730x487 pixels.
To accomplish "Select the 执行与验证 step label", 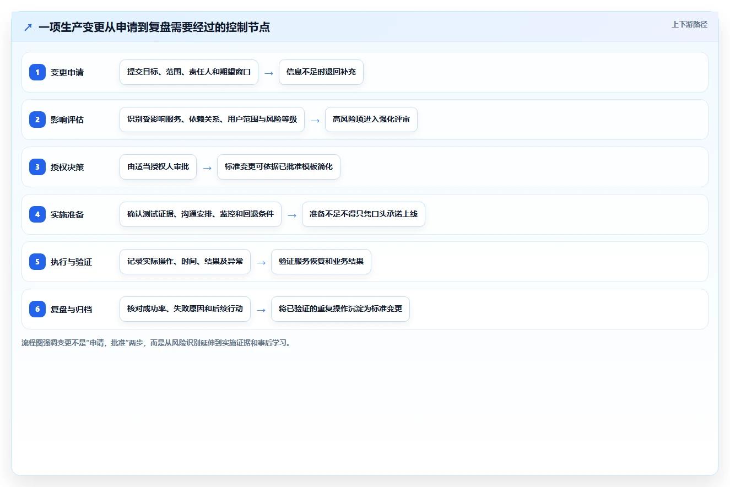I will pyautogui.click(x=71, y=262).
